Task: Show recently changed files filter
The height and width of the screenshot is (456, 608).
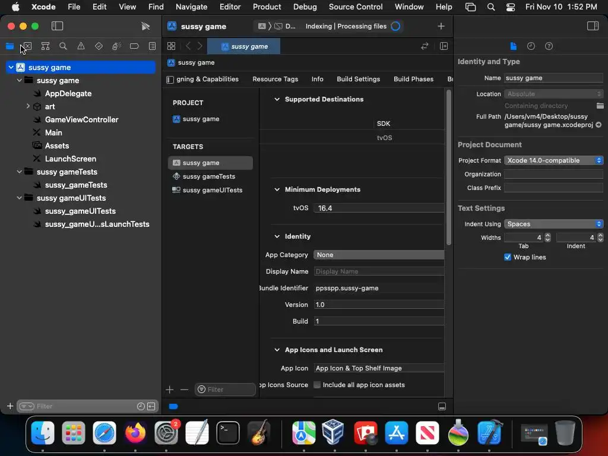Action: 141,406
